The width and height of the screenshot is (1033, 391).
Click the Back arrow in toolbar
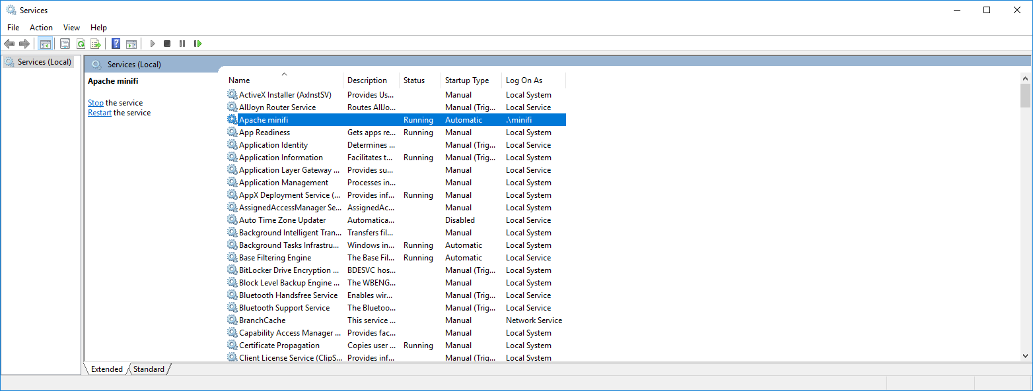click(9, 44)
